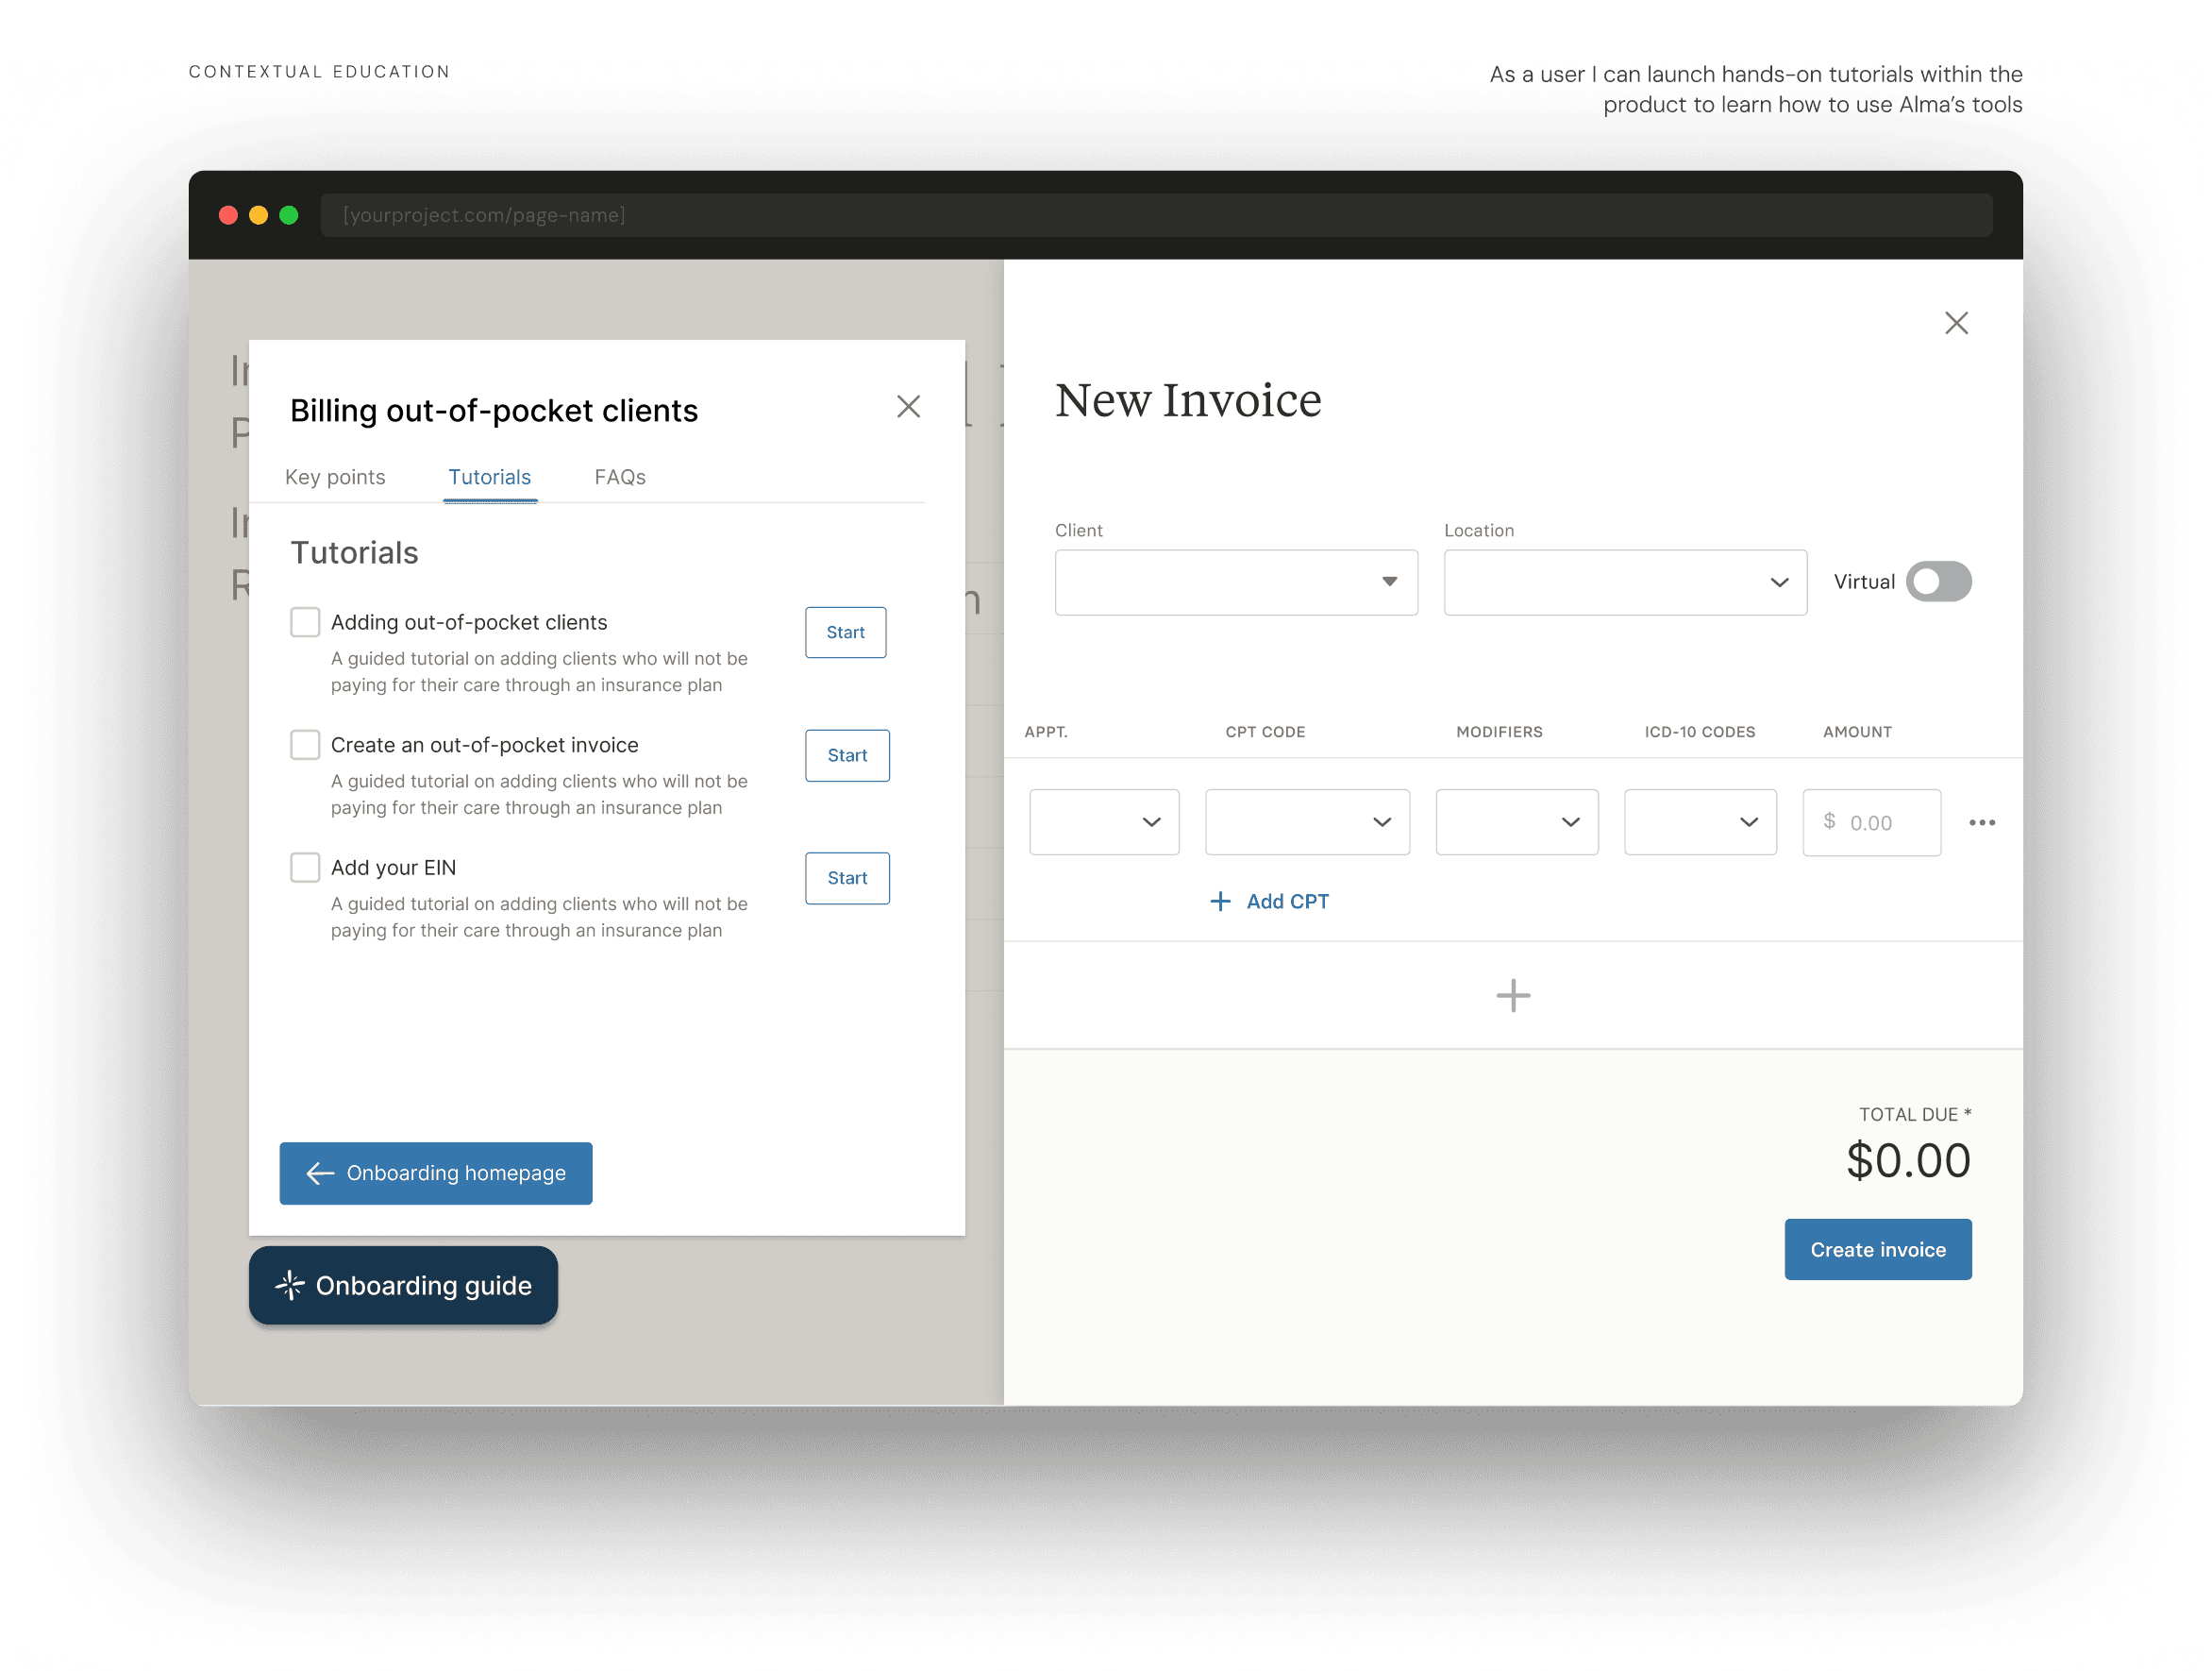The height and width of the screenshot is (1671, 2212).
Task: Switch to the Key points tab
Action: 335,478
